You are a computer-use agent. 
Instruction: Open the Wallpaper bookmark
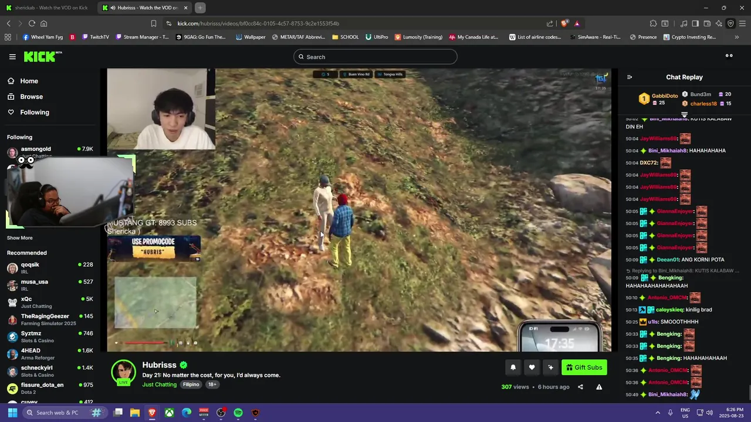coord(251,37)
